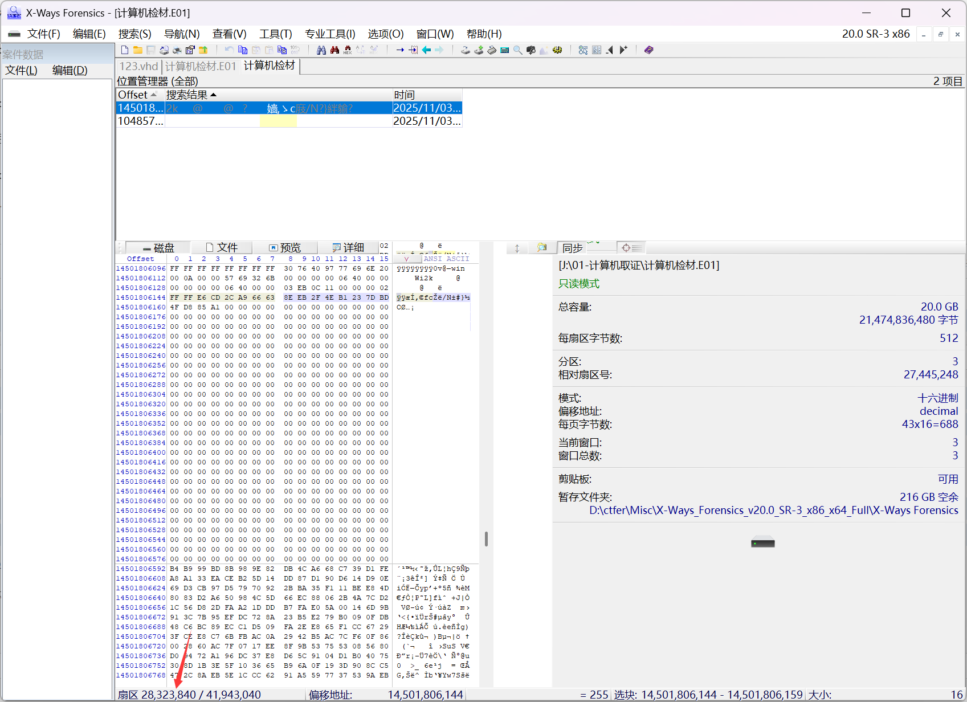Image resolution: width=967 pixels, height=702 pixels.
Task: Click the Open folder toolbar icon
Action: pyautogui.click(x=138, y=50)
